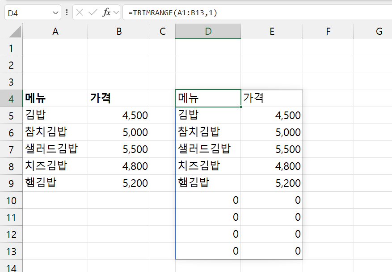Click the three-dot handle beside the Name Box
Image resolution: width=392 pixels, height=272 pixels.
click(x=67, y=12)
